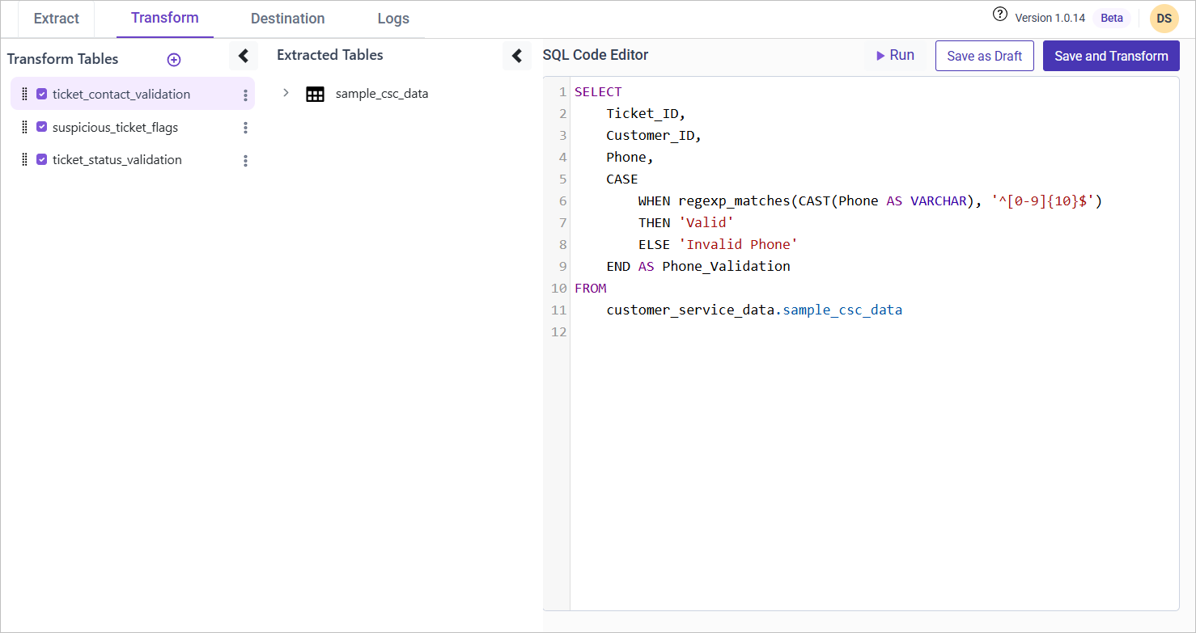Screen dimensions: 1196x633
Task: Open three-dot menu for ticket_status_validation
Action: (x=245, y=161)
